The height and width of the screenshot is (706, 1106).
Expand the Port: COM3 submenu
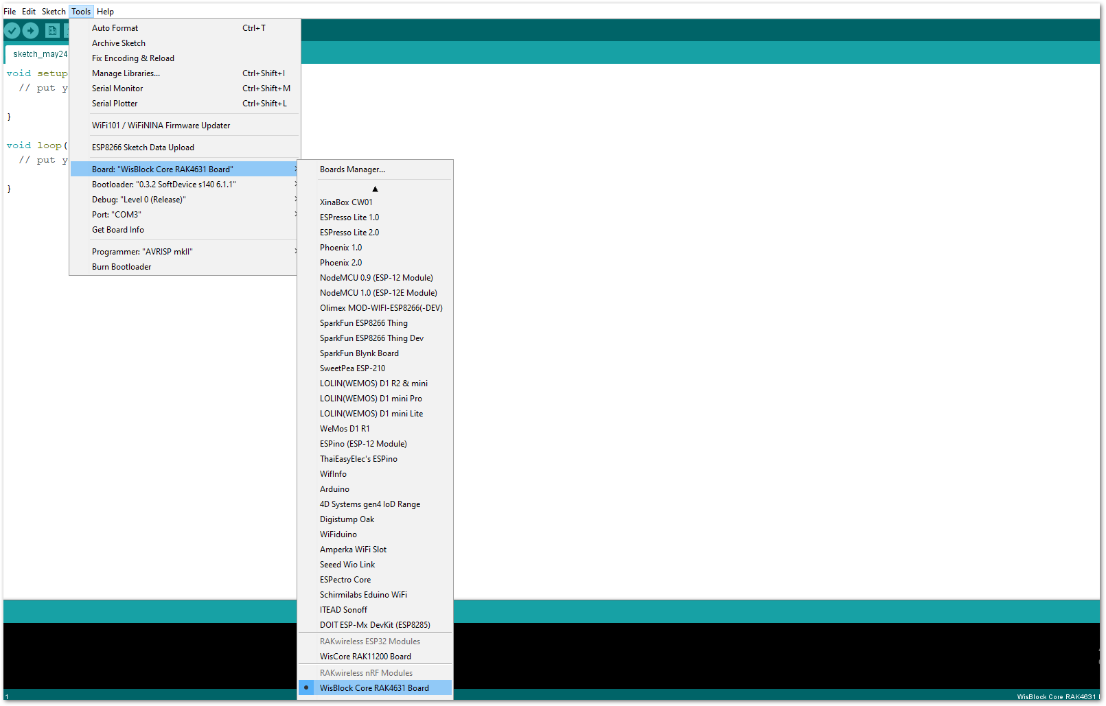tap(185, 215)
